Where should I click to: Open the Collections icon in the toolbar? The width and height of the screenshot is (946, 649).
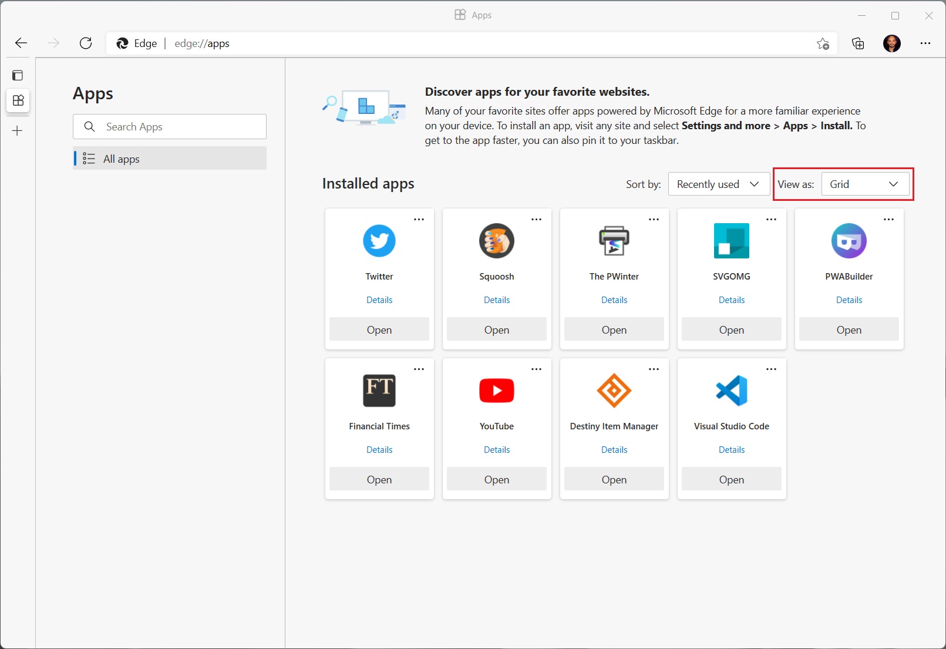click(x=858, y=43)
